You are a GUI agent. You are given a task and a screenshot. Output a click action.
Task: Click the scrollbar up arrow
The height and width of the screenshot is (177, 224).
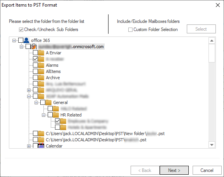click(212, 41)
